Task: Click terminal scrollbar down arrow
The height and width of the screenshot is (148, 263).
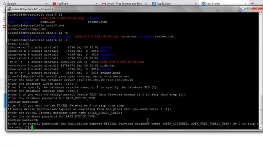Action: coord(261,127)
